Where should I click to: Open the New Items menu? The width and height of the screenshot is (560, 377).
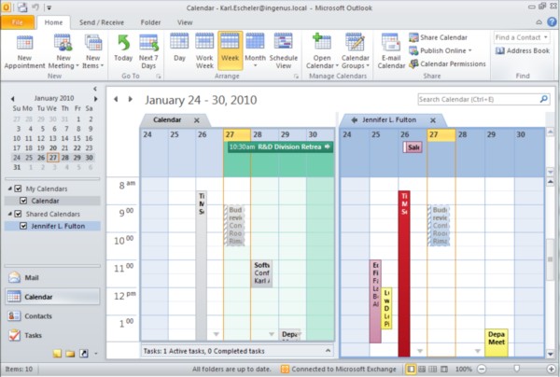(92, 51)
